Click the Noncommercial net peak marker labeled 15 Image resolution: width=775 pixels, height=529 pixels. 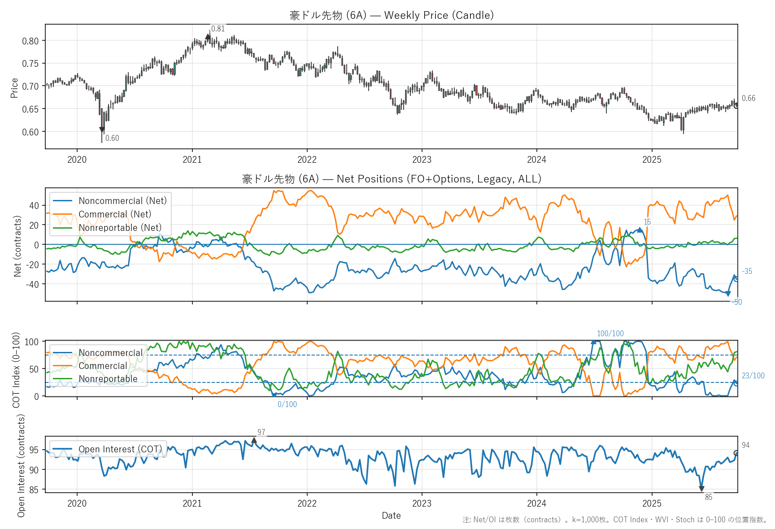(x=640, y=230)
